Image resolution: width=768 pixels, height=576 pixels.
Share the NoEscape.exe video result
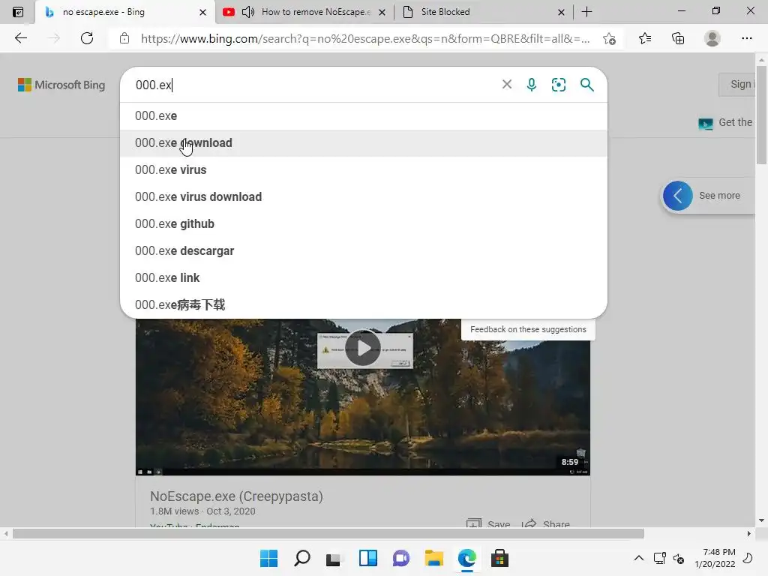[x=546, y=524]
